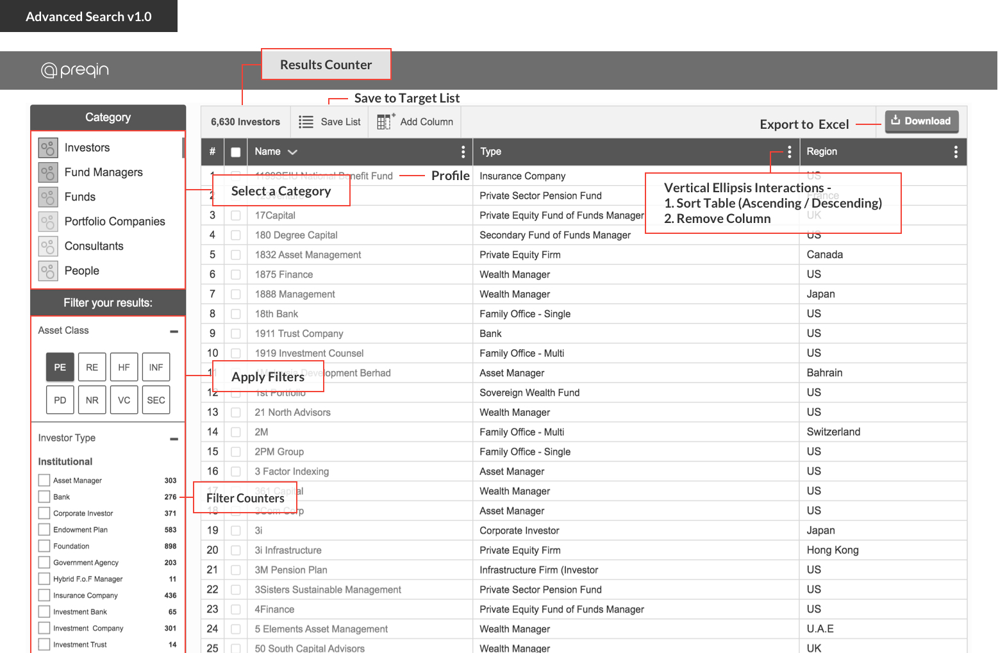Check the Hybrid F.o.F Manager filter
This screenshot has width=998, height=653.
click(44, 579)
